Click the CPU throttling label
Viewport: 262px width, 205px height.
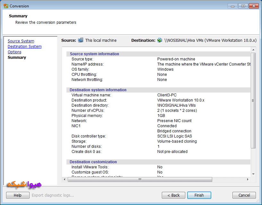(x=84, y=75)
